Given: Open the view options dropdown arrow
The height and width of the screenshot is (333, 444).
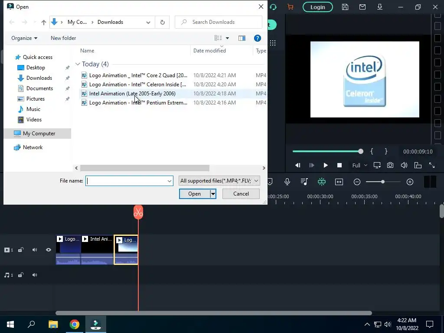Looking at the screenshot, I should [227, 38].
